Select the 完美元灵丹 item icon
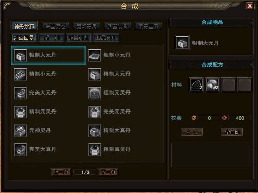Screen dimensions: 258x193 click(95, 112)
